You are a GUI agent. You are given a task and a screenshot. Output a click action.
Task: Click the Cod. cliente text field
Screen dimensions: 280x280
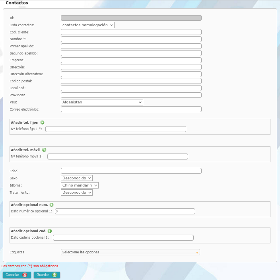point(131,32)
